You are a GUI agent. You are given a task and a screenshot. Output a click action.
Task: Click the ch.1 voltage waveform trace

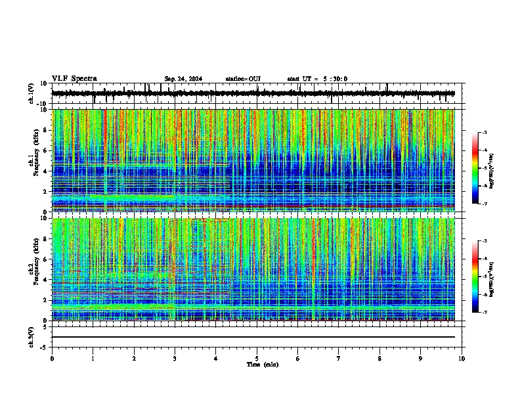[253, 93]
